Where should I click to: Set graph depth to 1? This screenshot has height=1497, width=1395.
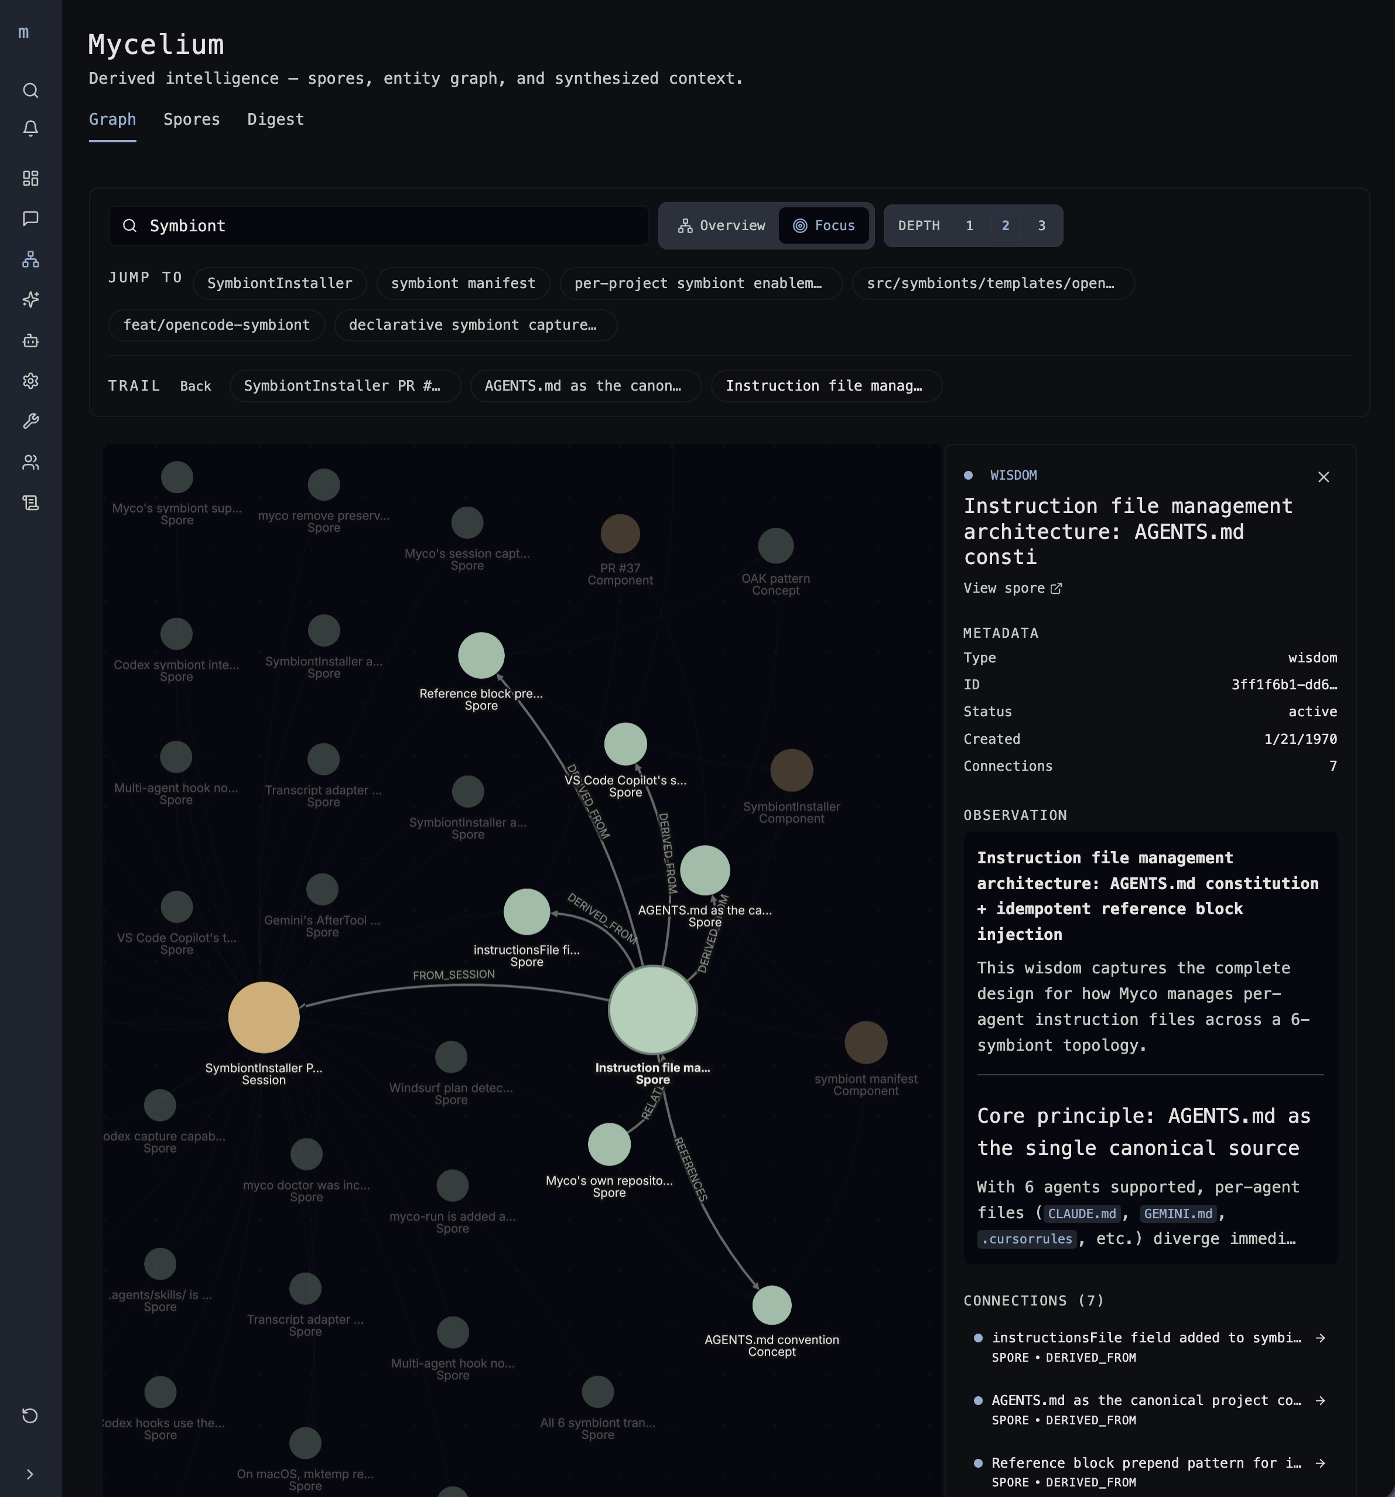[x=969, y=226]
